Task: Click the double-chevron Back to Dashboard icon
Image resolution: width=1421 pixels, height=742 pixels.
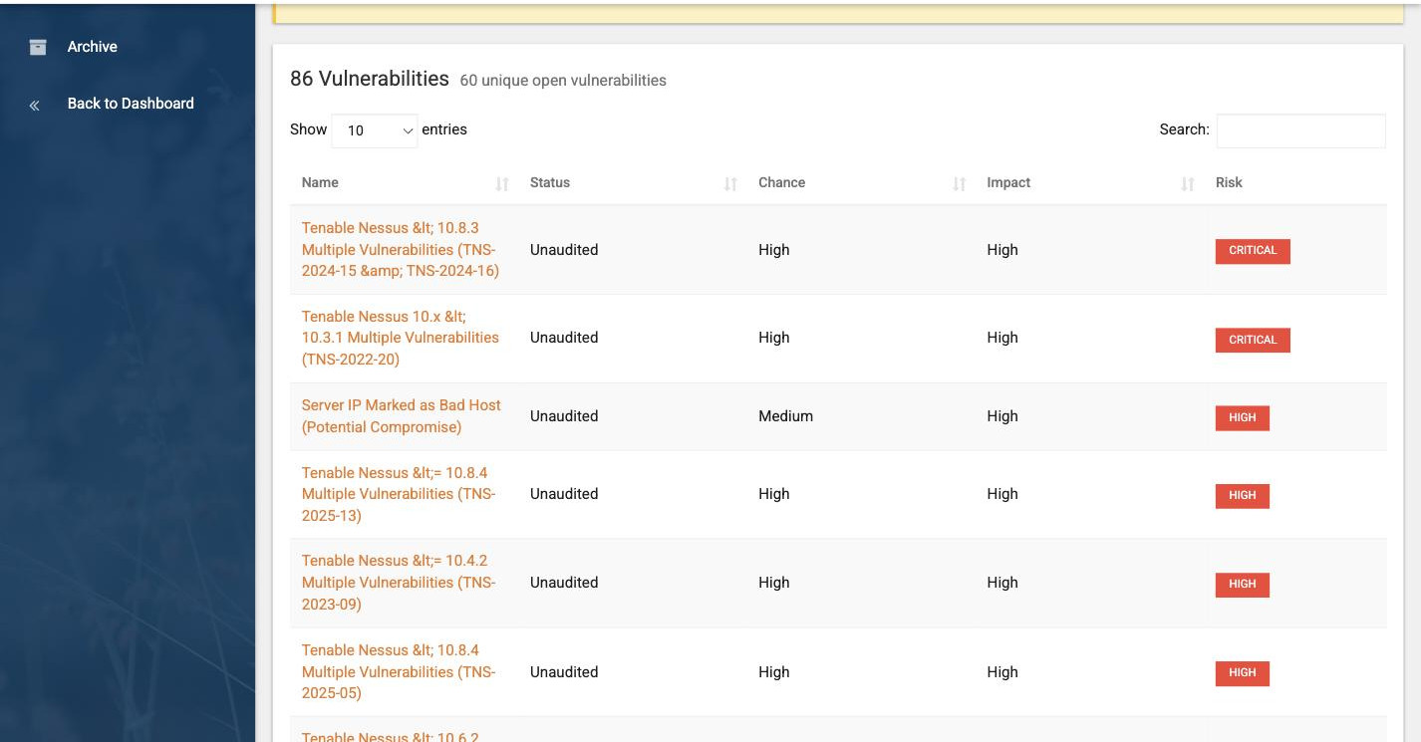Action: tap(34, 105)
